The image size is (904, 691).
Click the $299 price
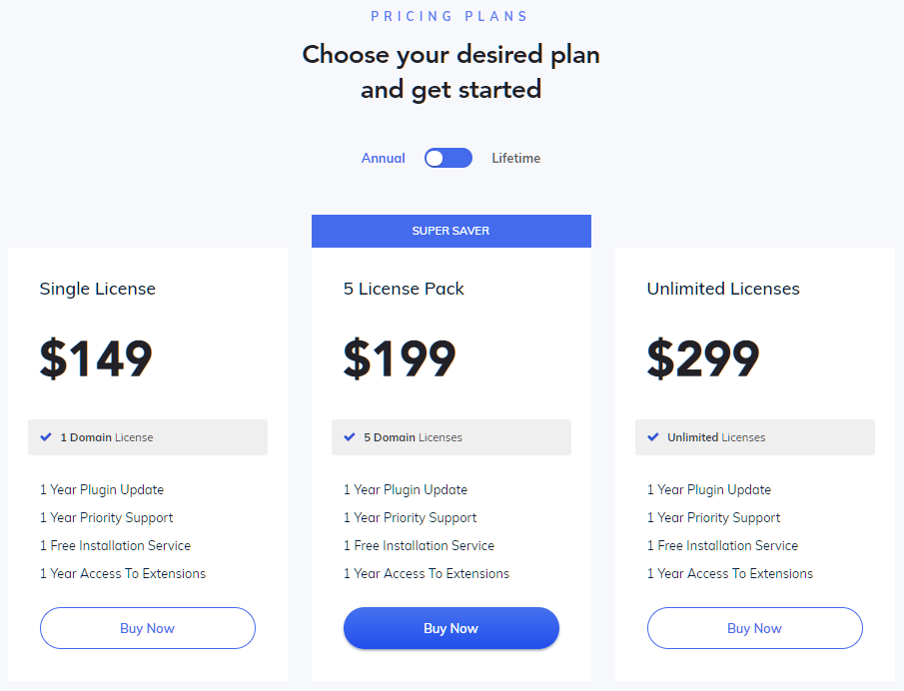703,359
